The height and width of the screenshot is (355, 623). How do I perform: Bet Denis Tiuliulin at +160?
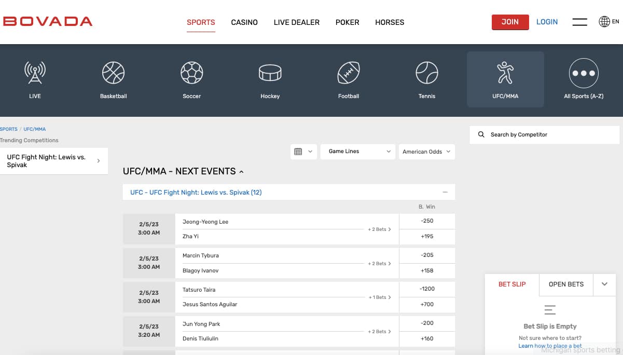click(427, 339)
